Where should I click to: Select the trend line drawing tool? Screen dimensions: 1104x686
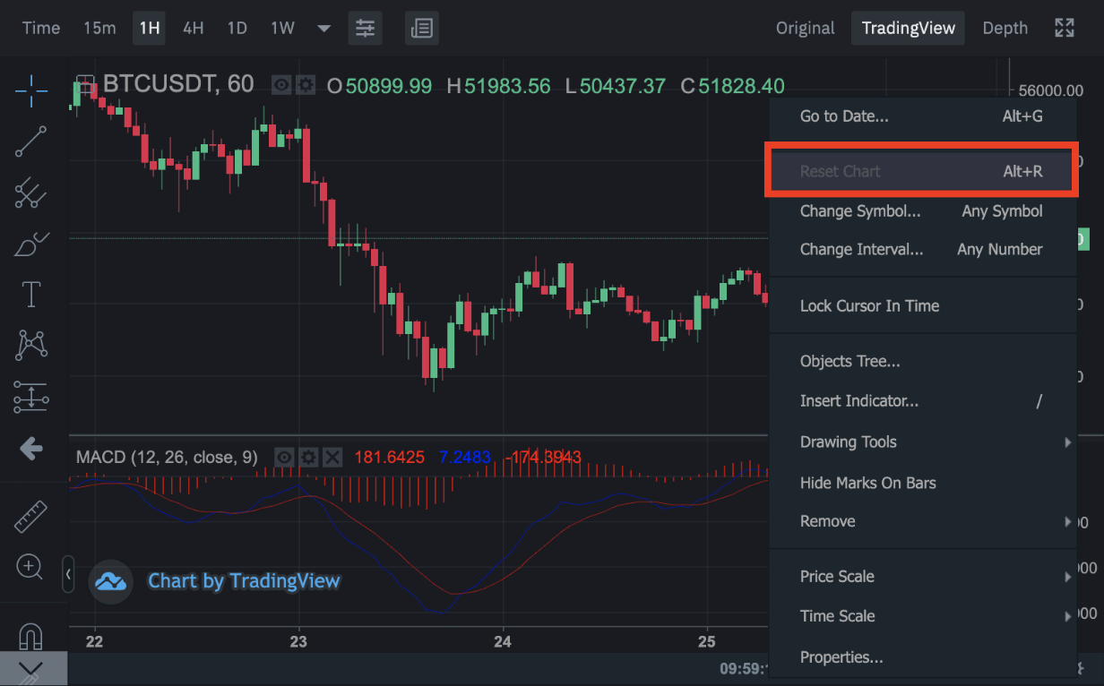(x=31, y=141)
